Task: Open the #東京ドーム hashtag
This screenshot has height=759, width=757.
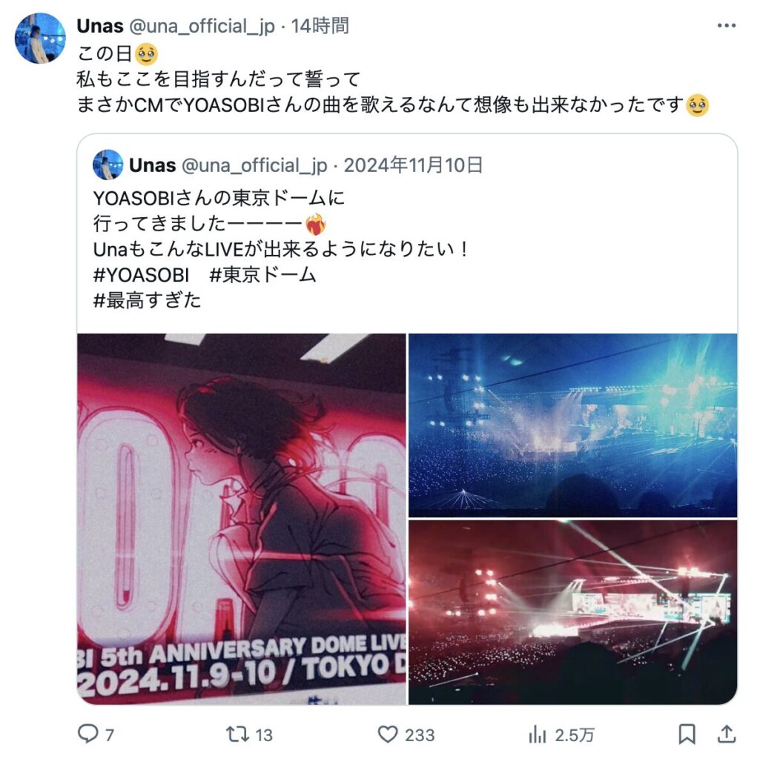Action: 263,275
